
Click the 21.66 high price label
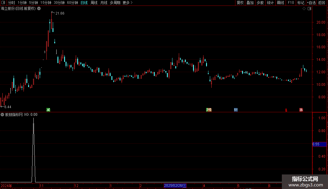60,13
